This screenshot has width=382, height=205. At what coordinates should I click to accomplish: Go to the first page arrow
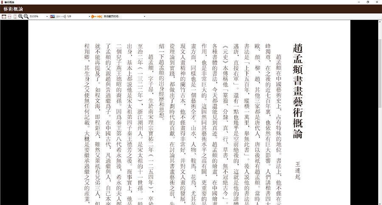(58, 16)
